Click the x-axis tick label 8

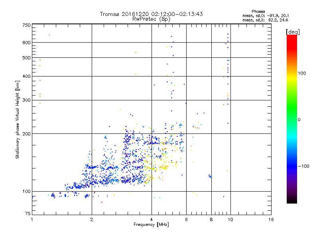211,219
